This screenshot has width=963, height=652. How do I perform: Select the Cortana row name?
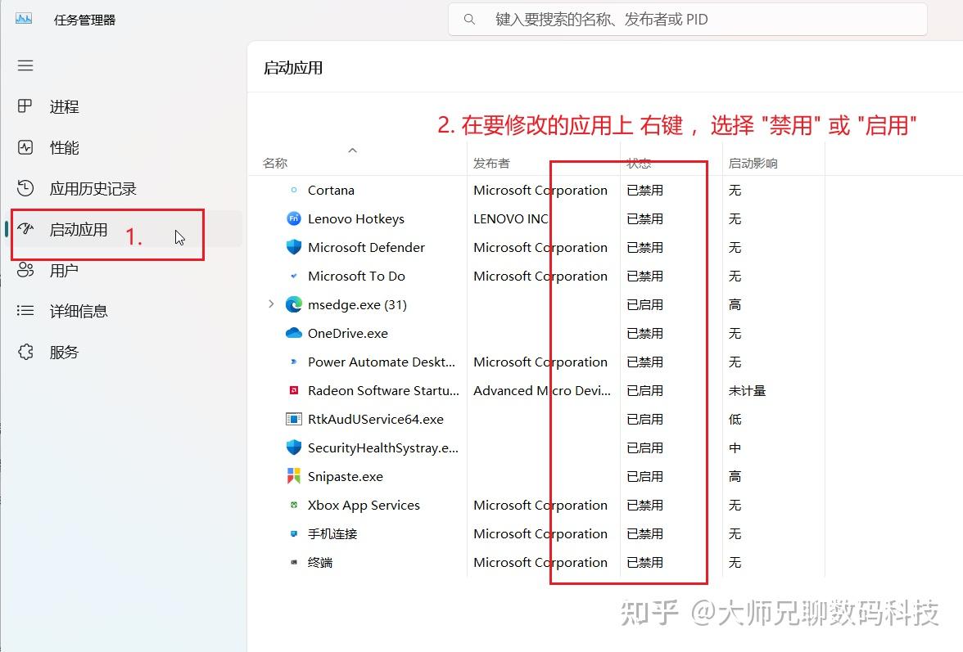coord(331,190)
